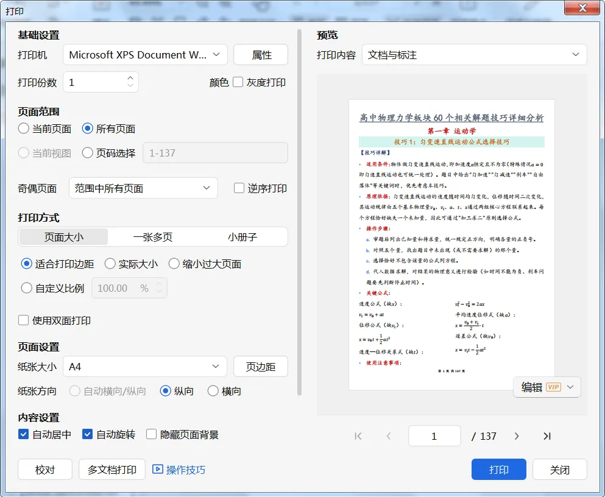This screenshot has width=605, height=497.
Task: Click the preview page number field
Action: pos(434,436)
